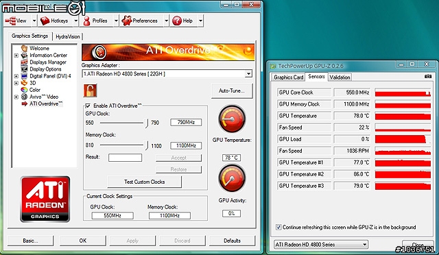Click the red arrow beside ATI Overdrive
Viewport: 439px width, 255px height.
(25, 104)
